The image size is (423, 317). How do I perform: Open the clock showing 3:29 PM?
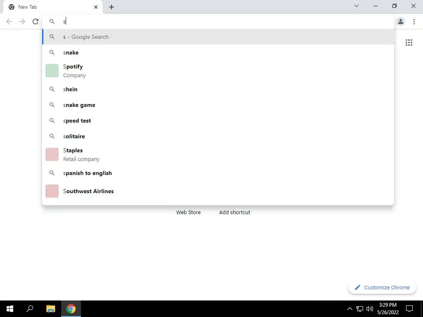pos(387,309)
